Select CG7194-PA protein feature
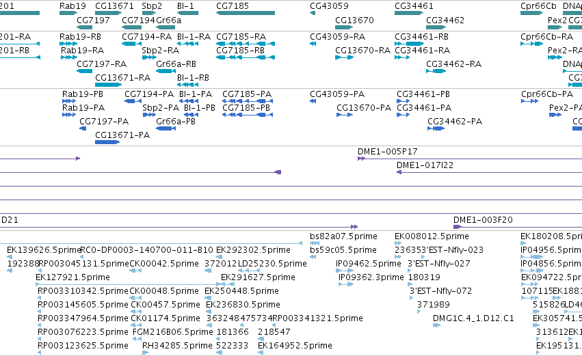 pyautogui.click(x=133, y=101)
